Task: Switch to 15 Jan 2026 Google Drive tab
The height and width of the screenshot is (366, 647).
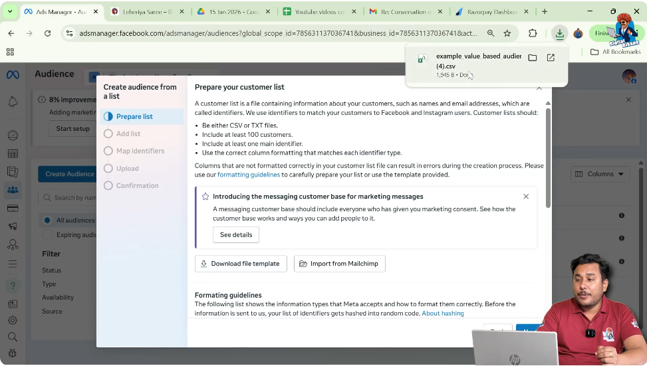Action: pos(233,11)
